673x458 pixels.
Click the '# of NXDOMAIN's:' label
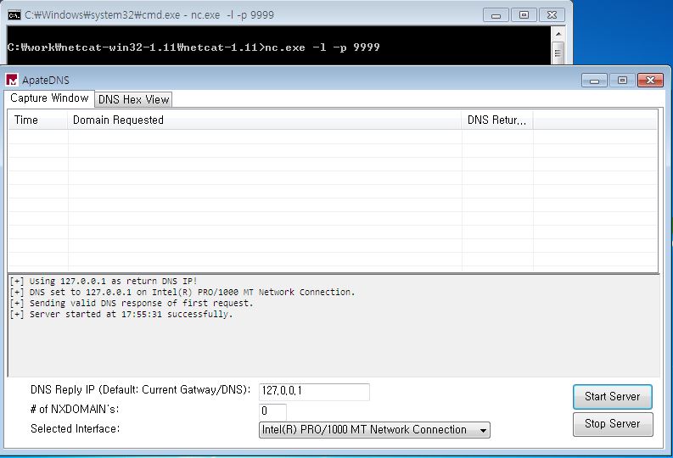pyautogui.click(x=75, y=409)
